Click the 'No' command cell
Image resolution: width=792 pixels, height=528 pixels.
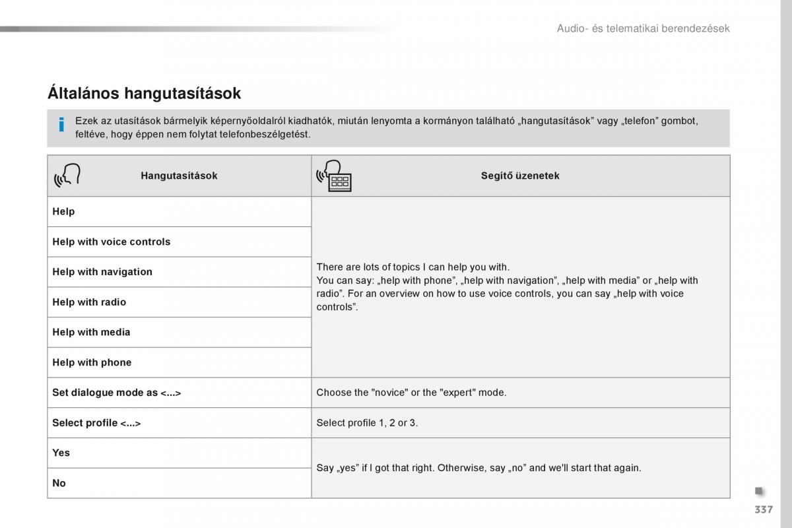[180, 483]
